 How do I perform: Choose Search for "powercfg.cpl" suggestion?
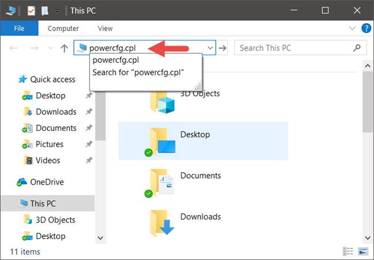[146, 73]
